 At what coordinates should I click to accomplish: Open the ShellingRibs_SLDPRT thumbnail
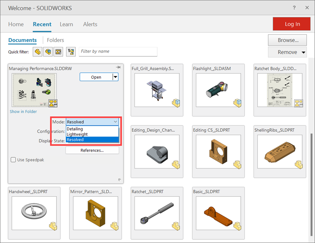[279, 152]
